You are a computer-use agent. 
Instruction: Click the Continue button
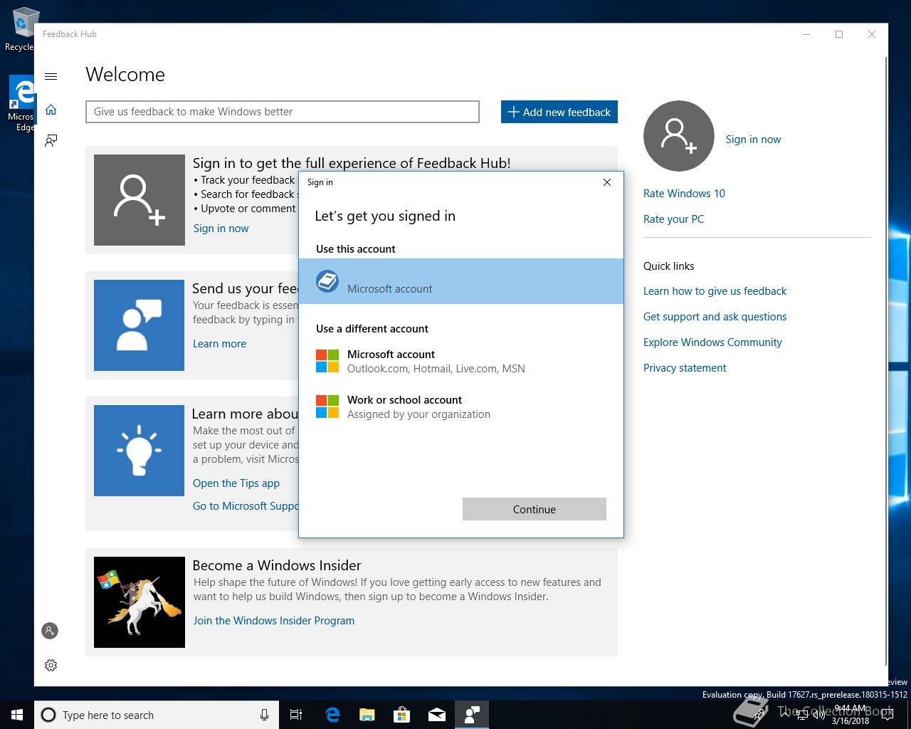535,509
